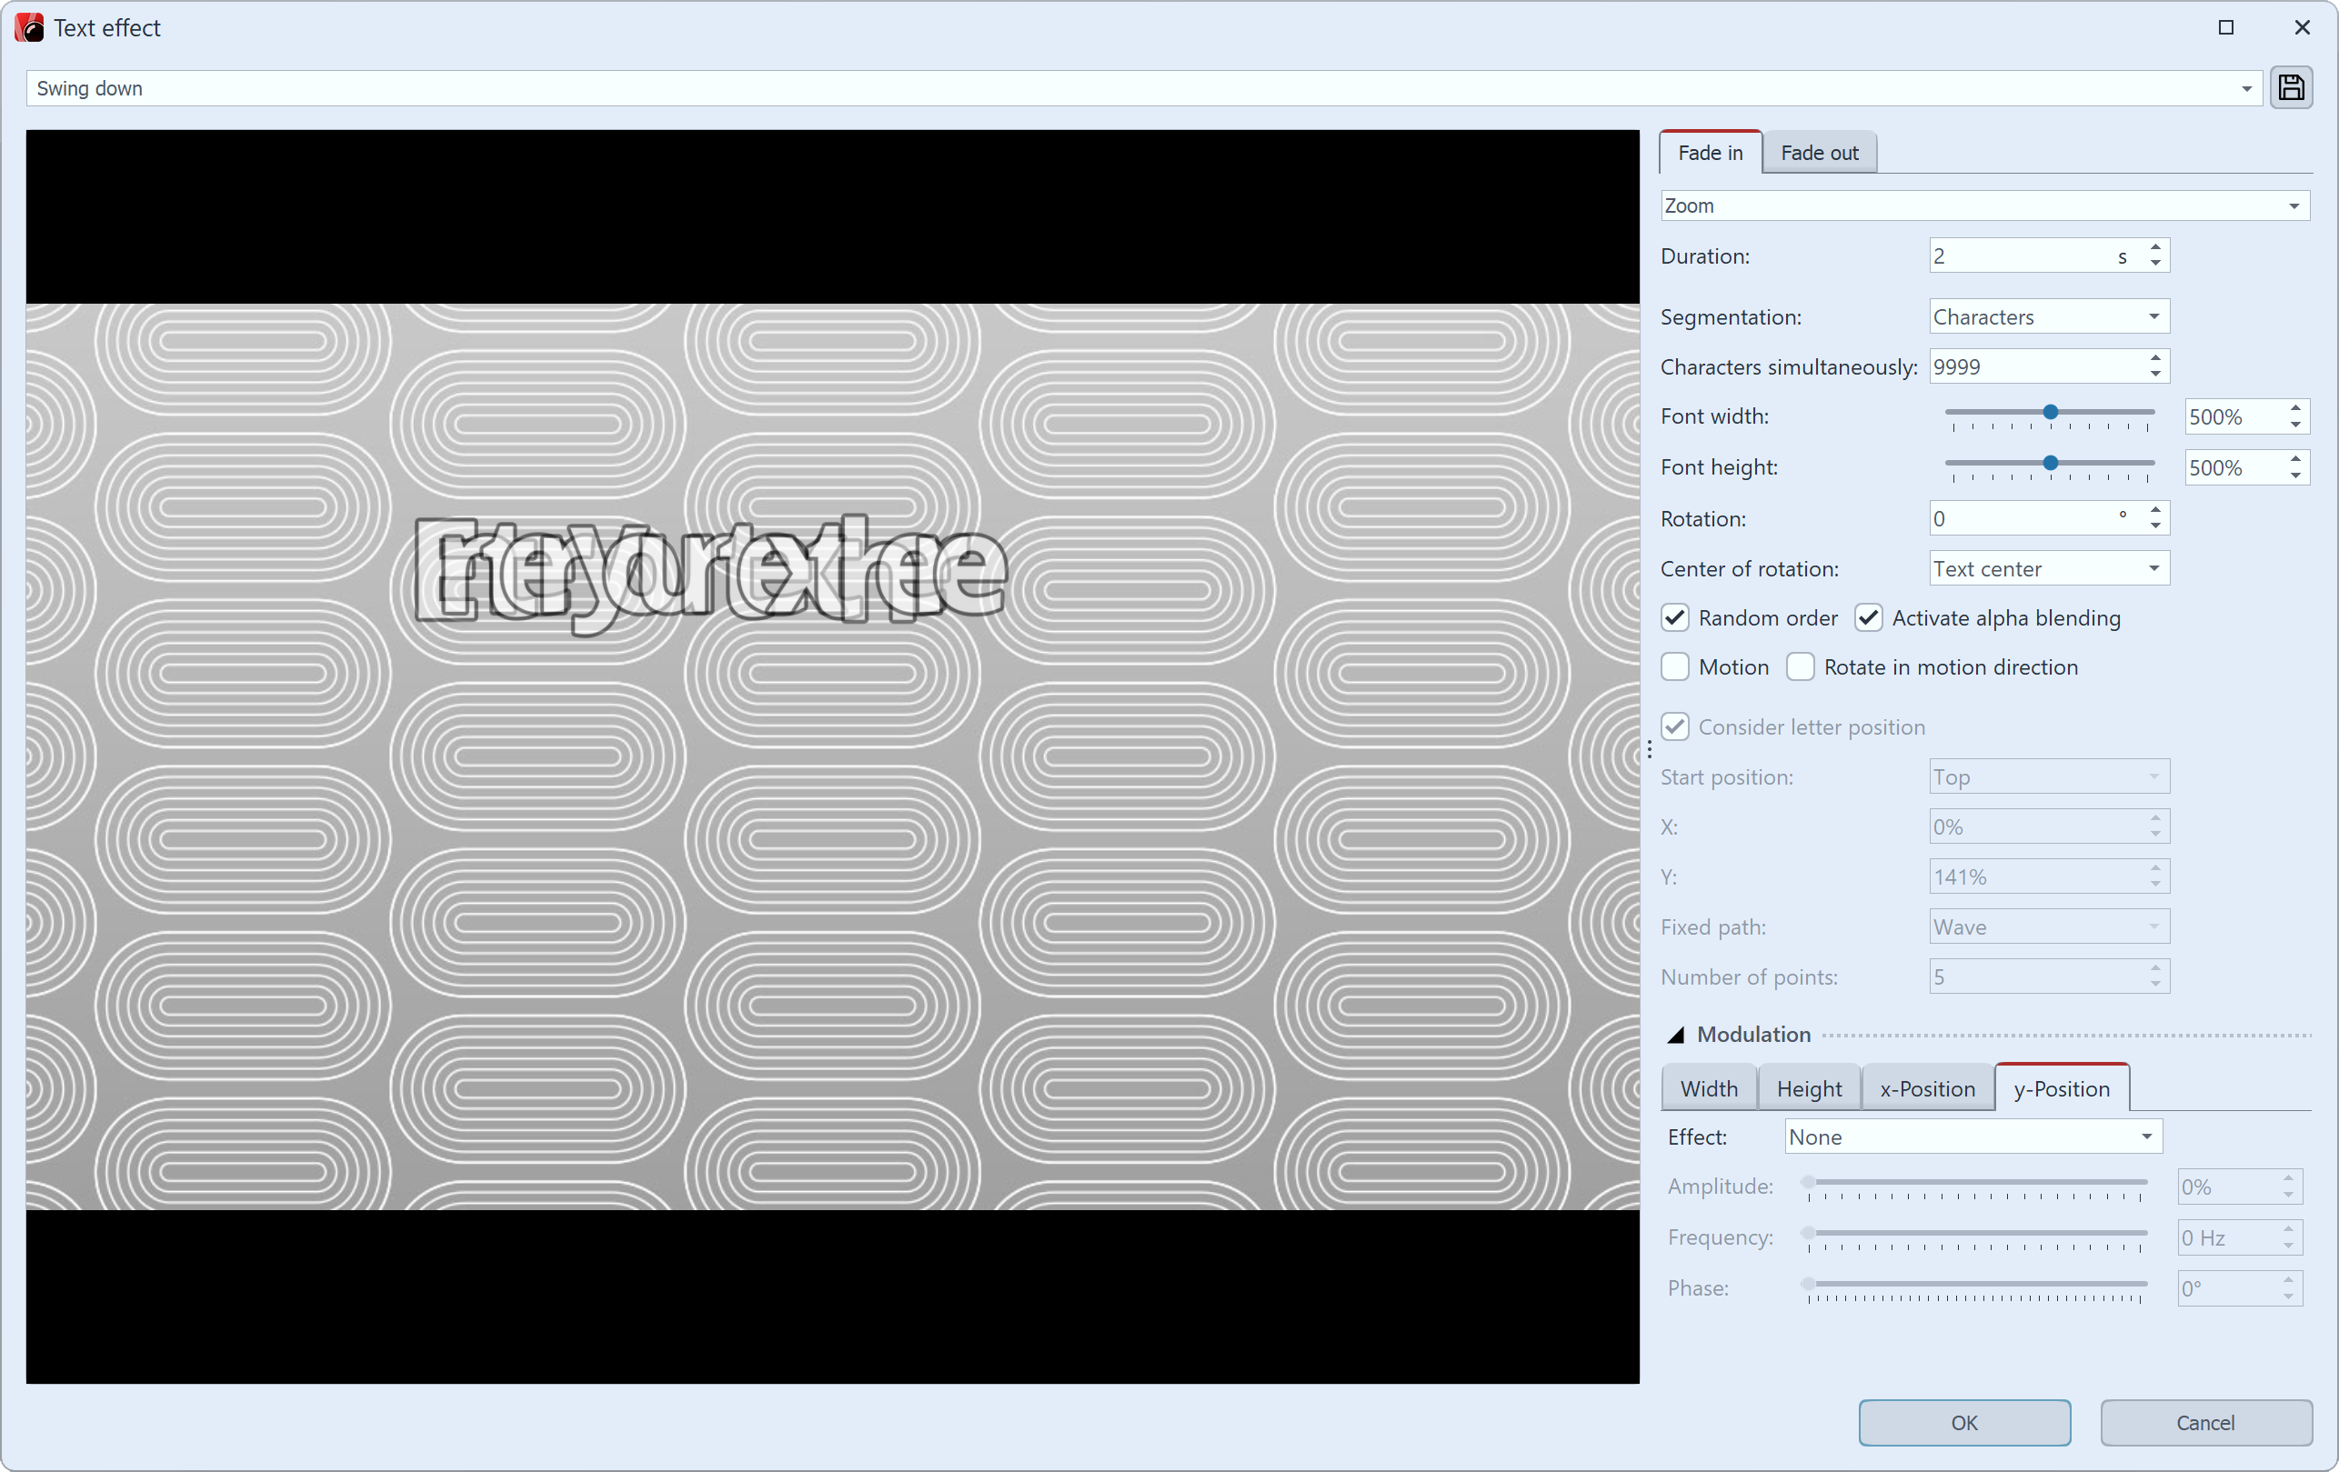Click the Width modulation tab
Viewport: 2339px width, 1472px height.
[x=1710, y=1087]
